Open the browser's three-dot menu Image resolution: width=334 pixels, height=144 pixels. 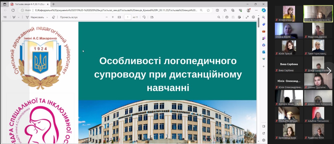(x=256, y=10)
